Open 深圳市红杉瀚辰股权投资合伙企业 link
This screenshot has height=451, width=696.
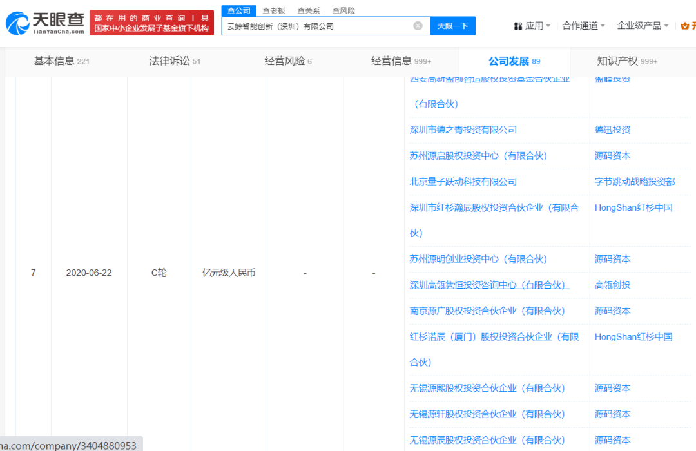click(x=494, y=220)
